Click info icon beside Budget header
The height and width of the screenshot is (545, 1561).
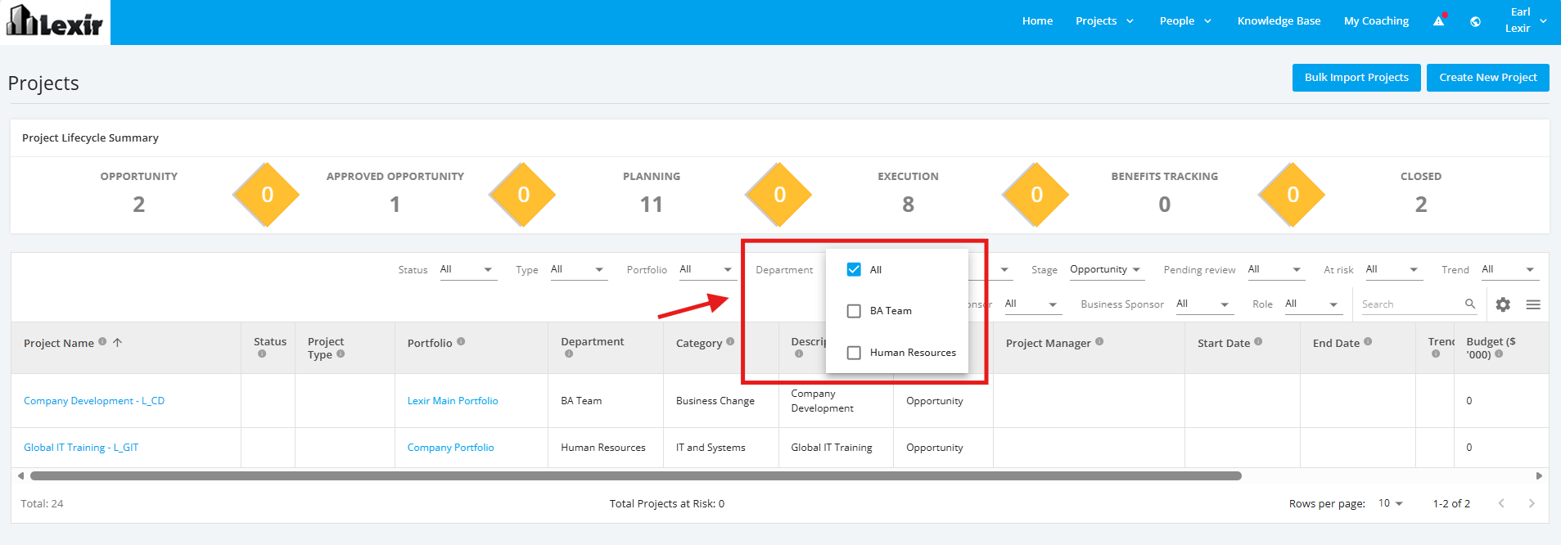coord(1499,354)
